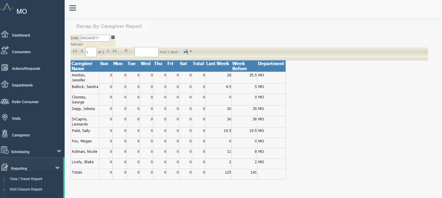Screen dimensions: 442x198
Task: Click the Reporting notepad icon
Action: coord(4,167)
